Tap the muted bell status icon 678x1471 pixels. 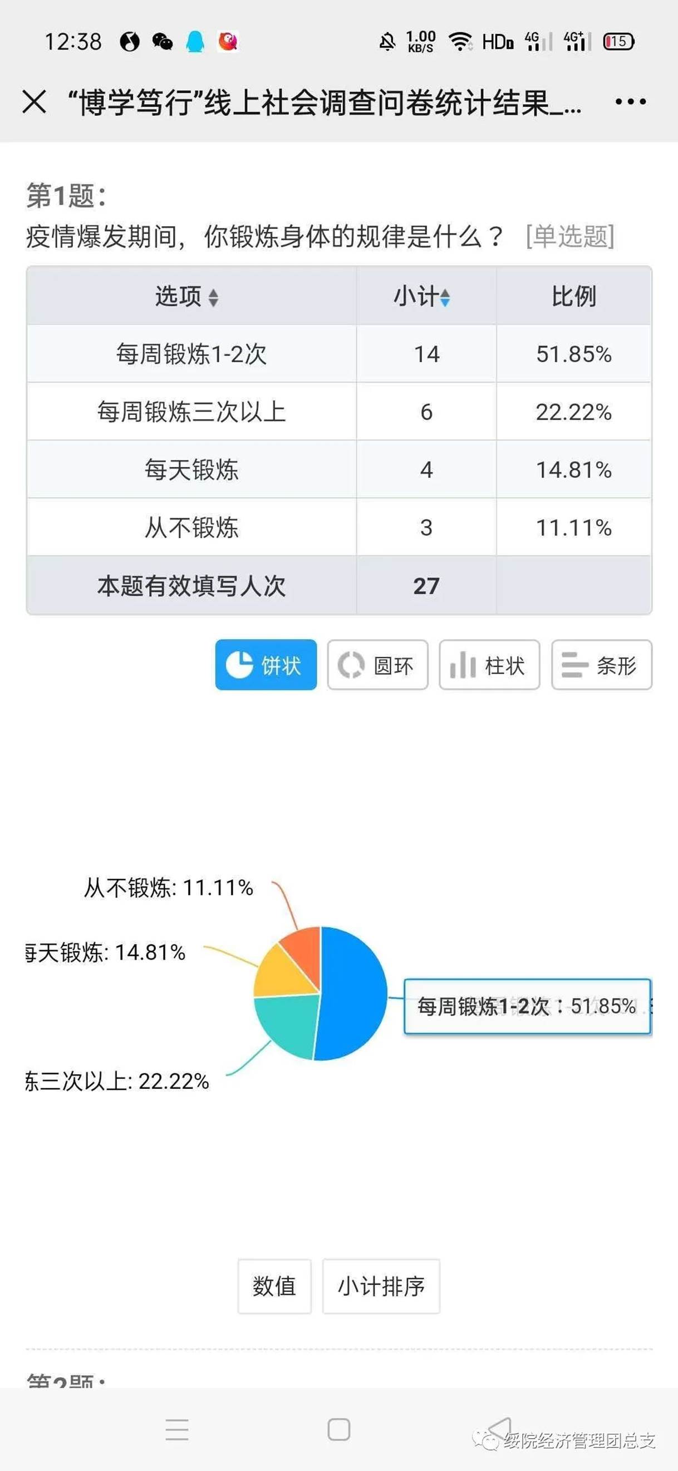(387, 42)
